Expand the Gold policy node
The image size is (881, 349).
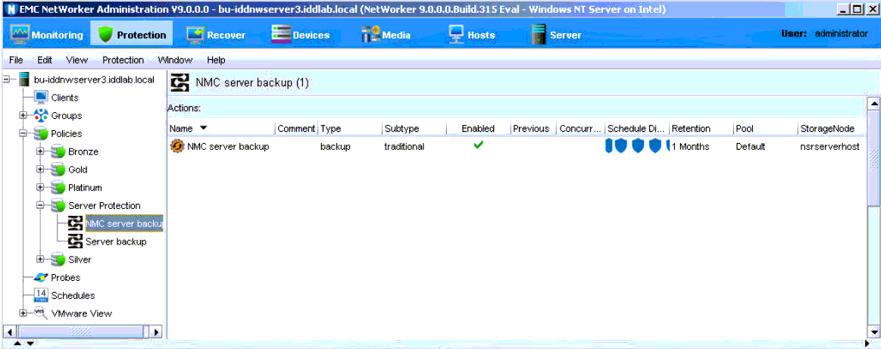40,170
